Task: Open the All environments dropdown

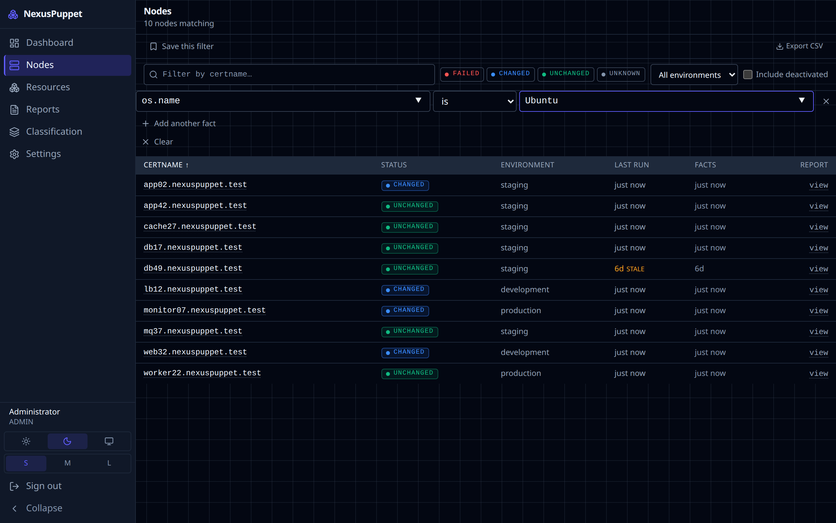Action: click(694, 75)
